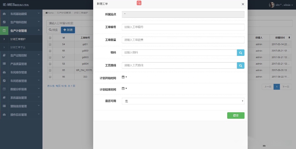
Task: Click the blue 新增 add button
Action: pyautogui.click(x=68, y=30)
